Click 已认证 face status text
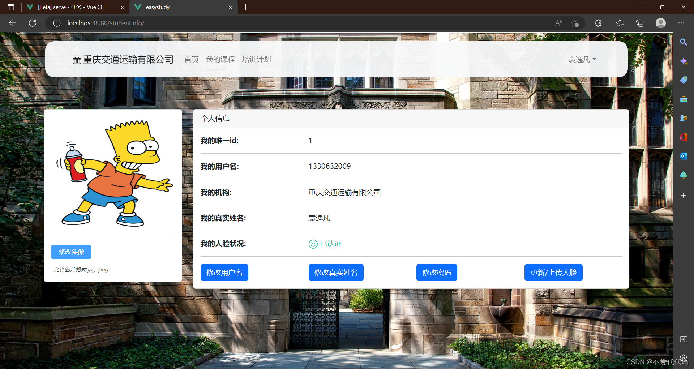The width and height of the screenshot is (694, 369). tap(331, 244)
